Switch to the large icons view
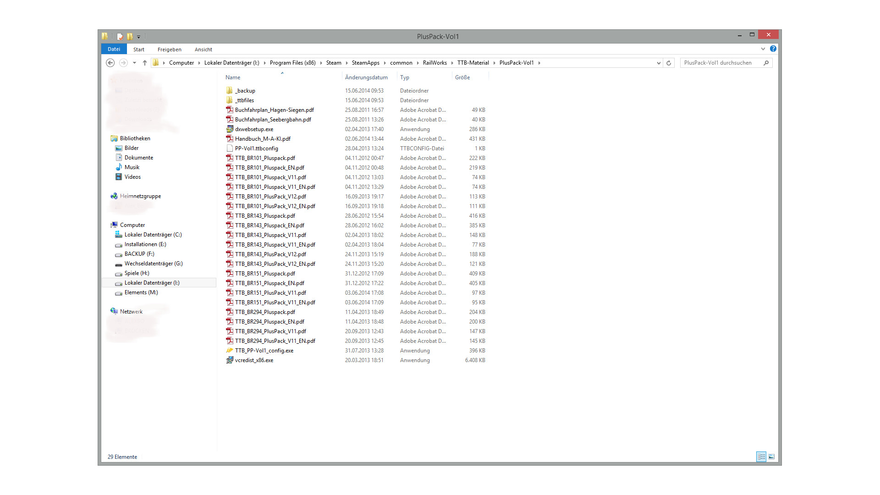Screen dimensions: 880x495 (x=772, y=456)
